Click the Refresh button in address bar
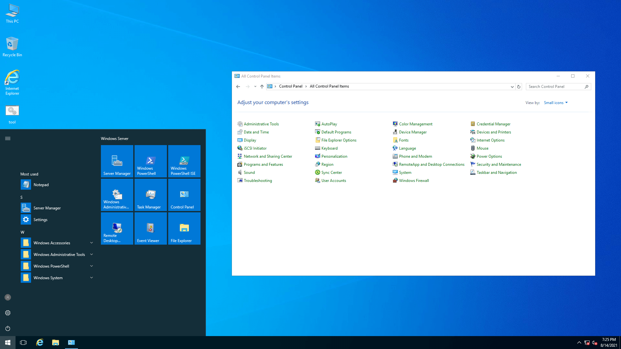 pyautogui.click(x=519, y=87)
